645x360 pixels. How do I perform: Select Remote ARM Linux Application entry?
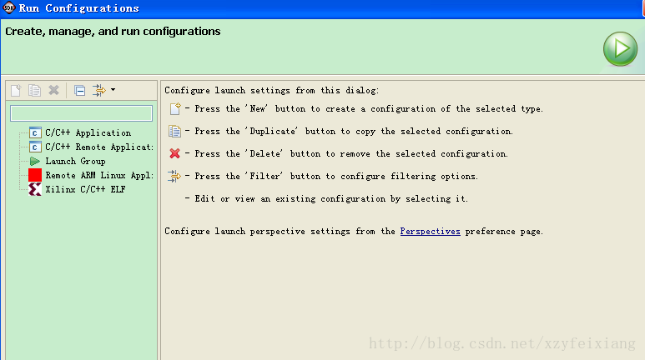click(x=99, y=175)
